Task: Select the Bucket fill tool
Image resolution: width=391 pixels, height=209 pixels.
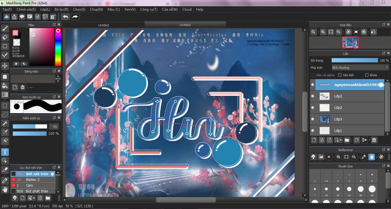Action: click(5, 86)
